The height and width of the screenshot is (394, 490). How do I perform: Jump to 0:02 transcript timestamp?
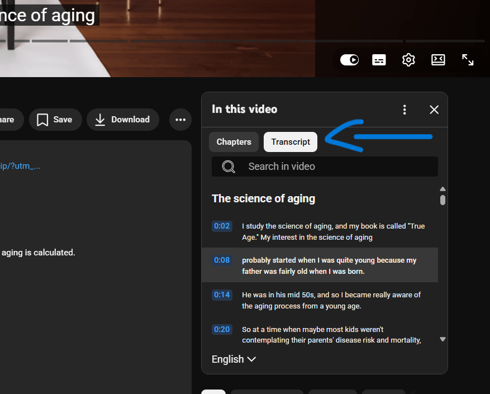222,226
